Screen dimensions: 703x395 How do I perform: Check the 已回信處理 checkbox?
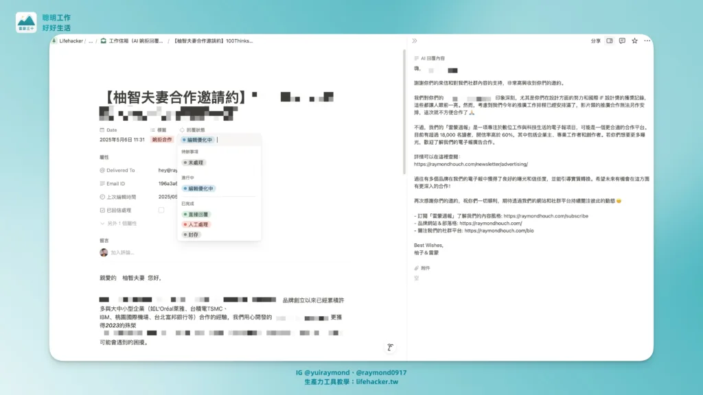(x=161, y=211)
